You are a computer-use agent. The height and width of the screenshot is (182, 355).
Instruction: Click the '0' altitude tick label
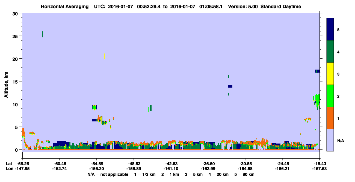(x=17, y=150)
